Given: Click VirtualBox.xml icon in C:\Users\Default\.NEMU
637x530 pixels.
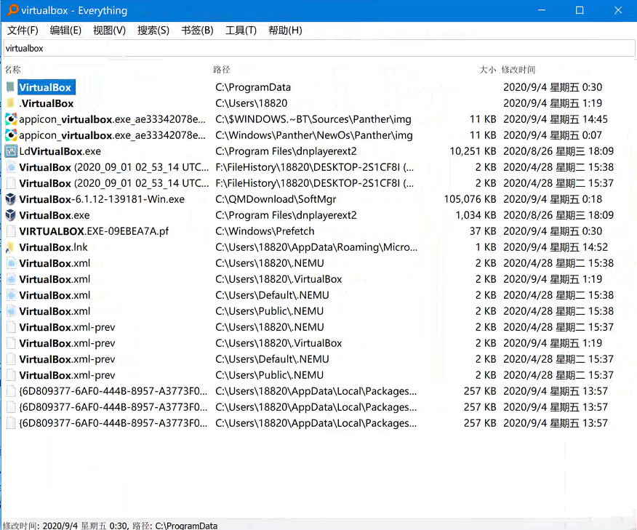Looking at the screenshot, I should [12, 295].
